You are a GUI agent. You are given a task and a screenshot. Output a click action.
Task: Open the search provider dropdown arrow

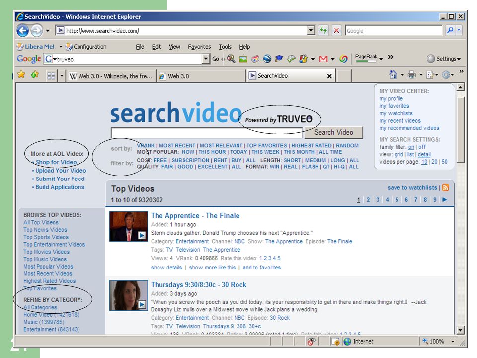(x=459, y=30)
